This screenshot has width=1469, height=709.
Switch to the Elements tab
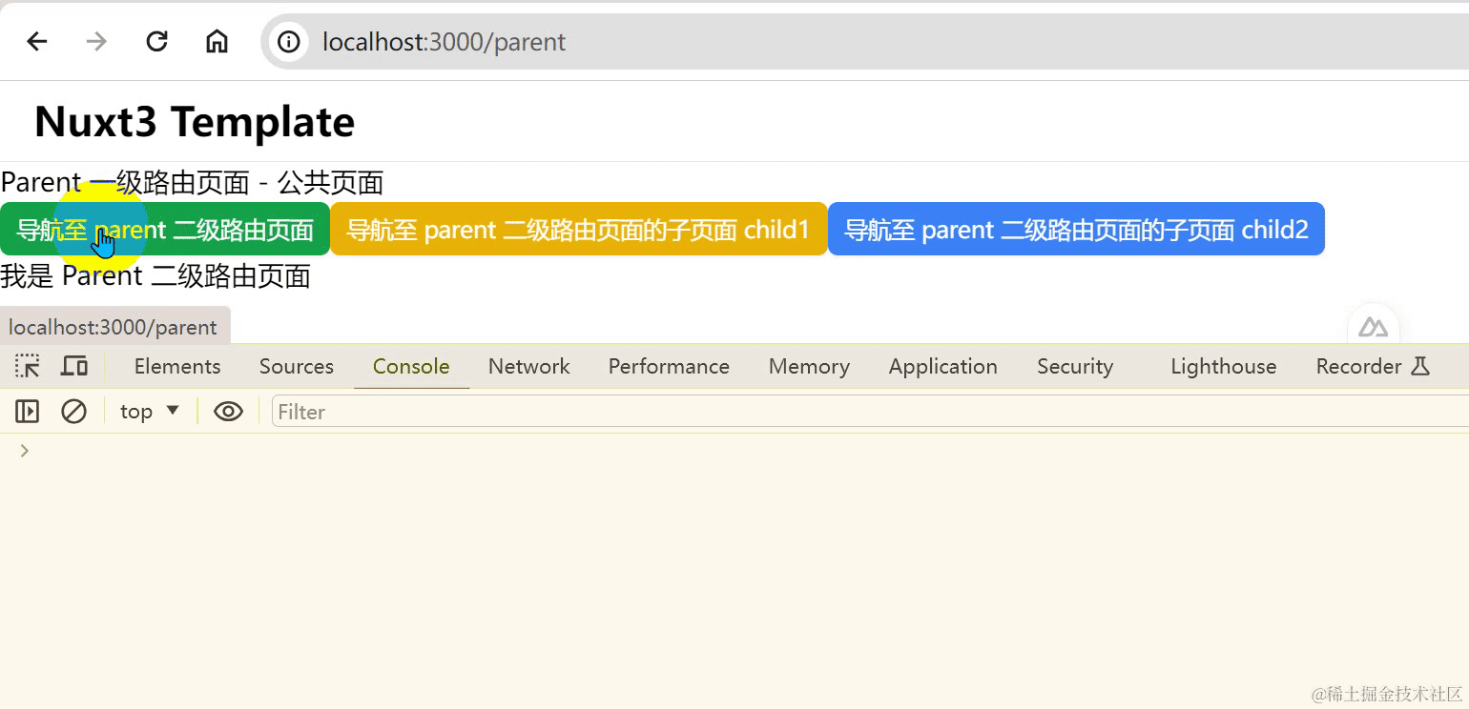pyautogui.click(x=177, y=367)
